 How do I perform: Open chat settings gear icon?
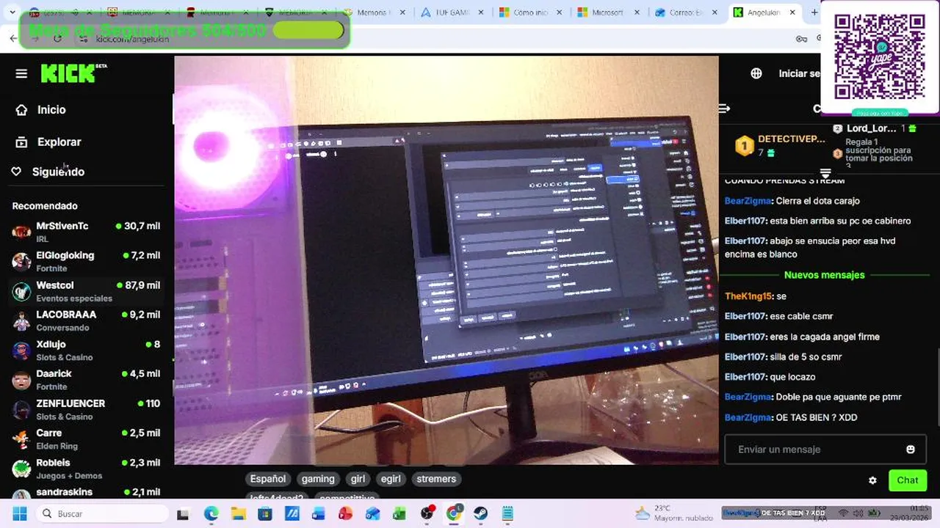click(x=872, y=480)
